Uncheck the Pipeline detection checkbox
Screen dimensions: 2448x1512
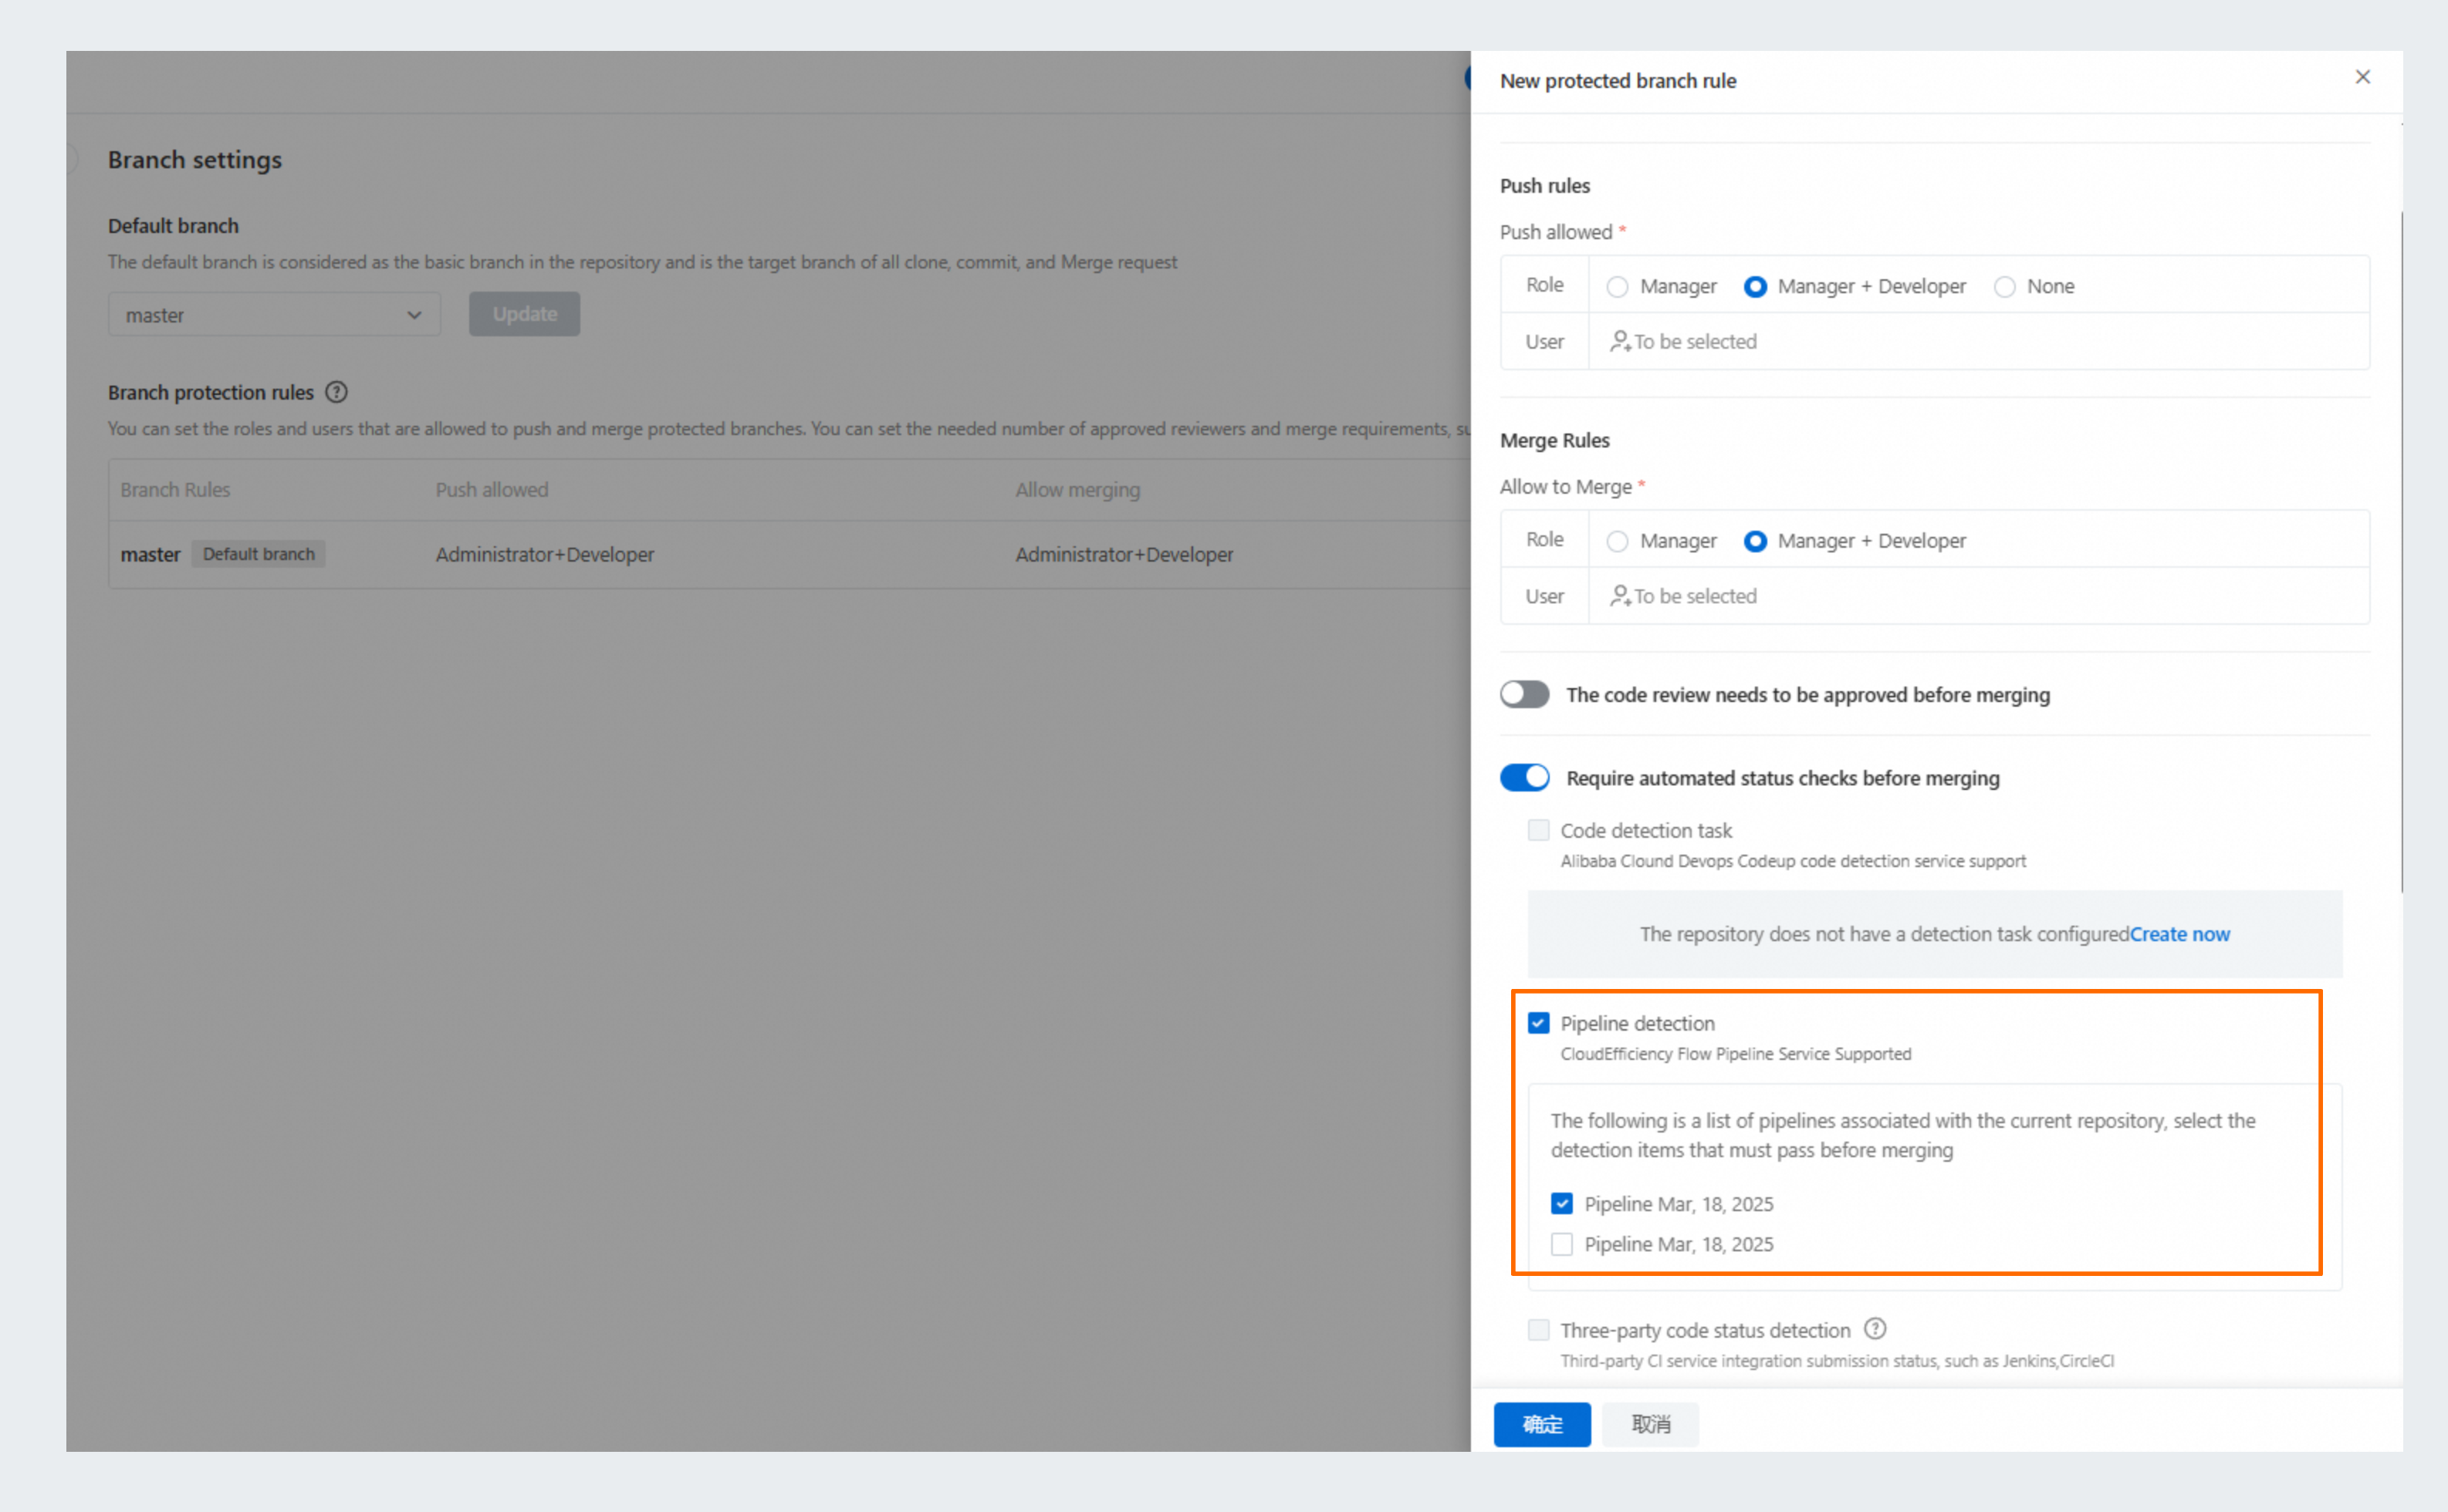click(x=1537, y=1023)
